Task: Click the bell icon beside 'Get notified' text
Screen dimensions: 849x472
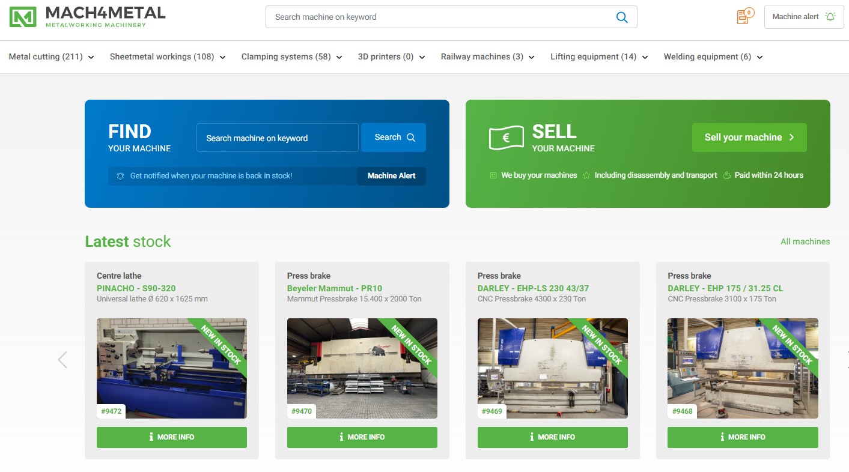Action: pos(120,176)
